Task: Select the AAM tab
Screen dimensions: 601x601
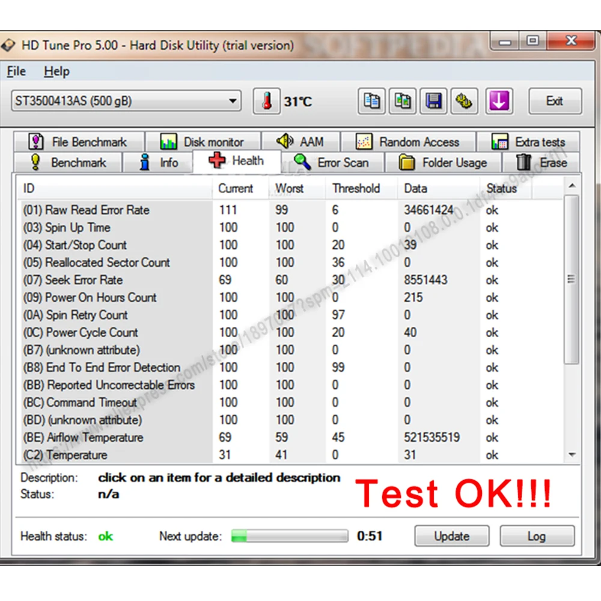Action: [300, 142]
